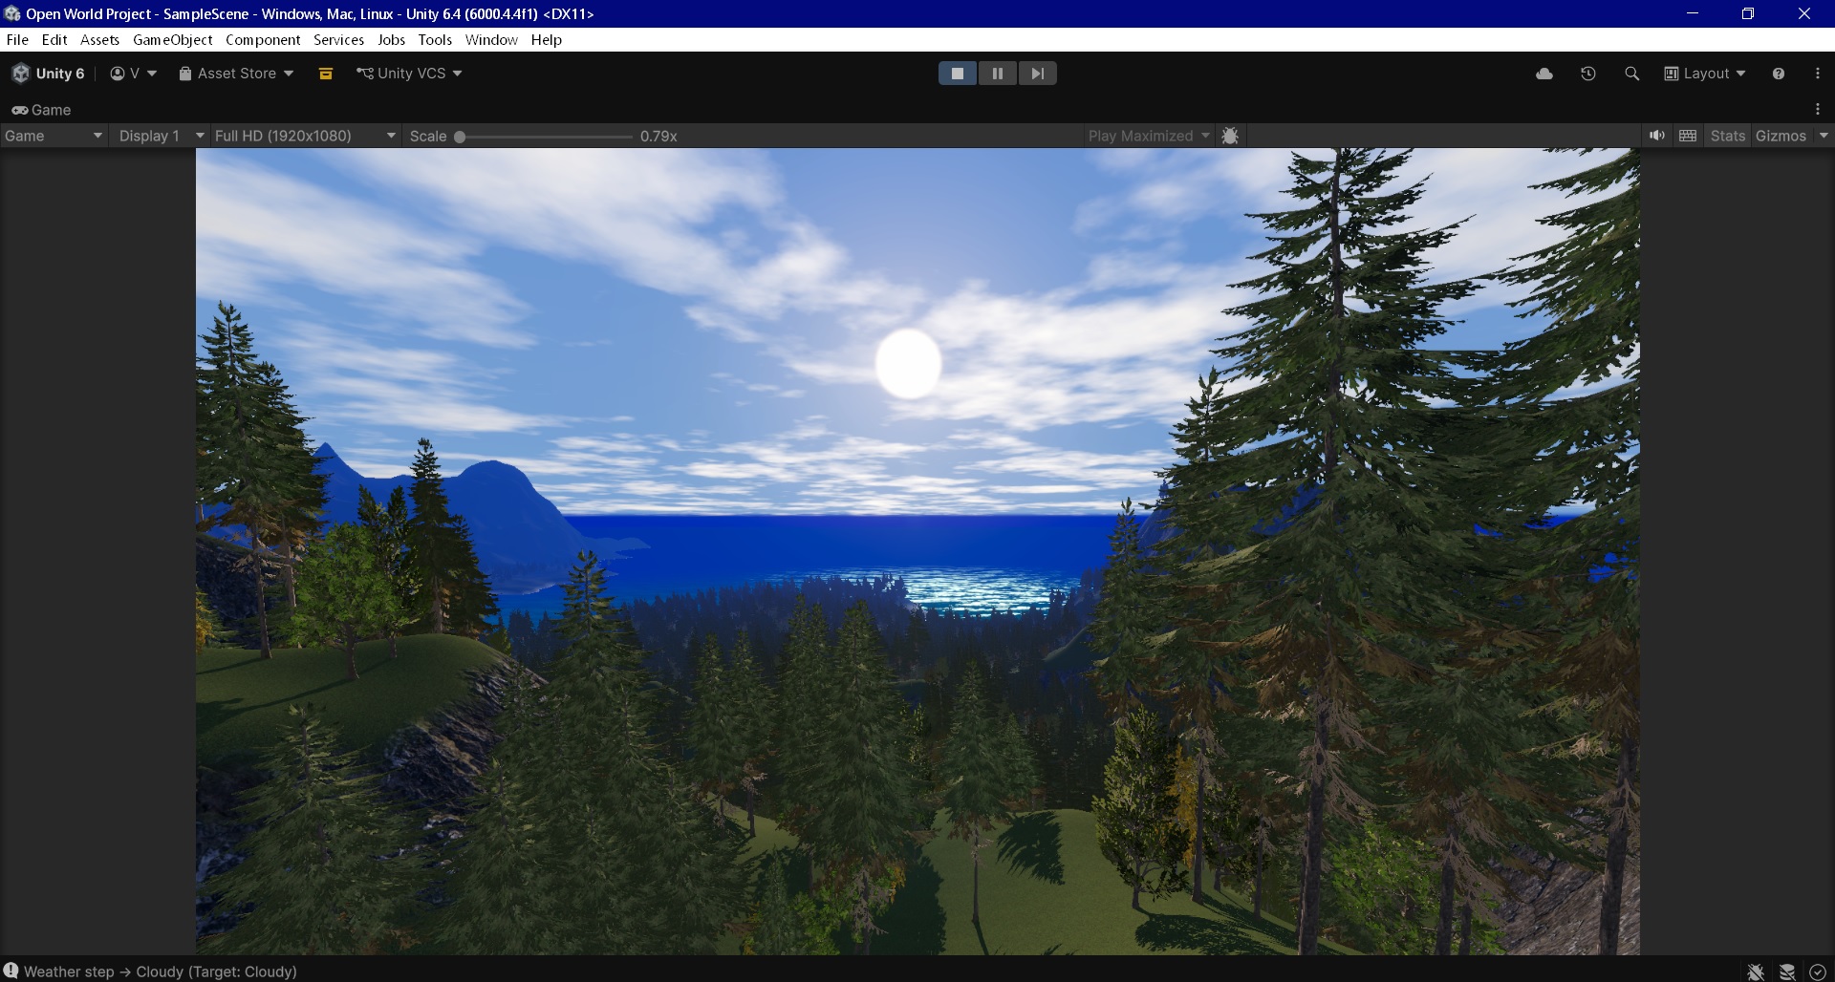The image size is (1835, 982).
Task: Open Unity Cloud services icon
Action: tap(1544, 74)
